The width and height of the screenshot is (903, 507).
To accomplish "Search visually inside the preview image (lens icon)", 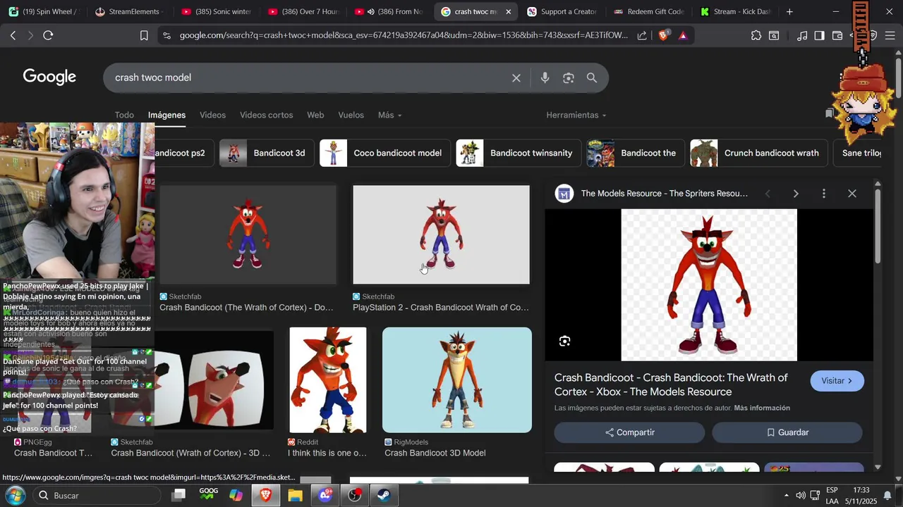I will coord(564,342).
